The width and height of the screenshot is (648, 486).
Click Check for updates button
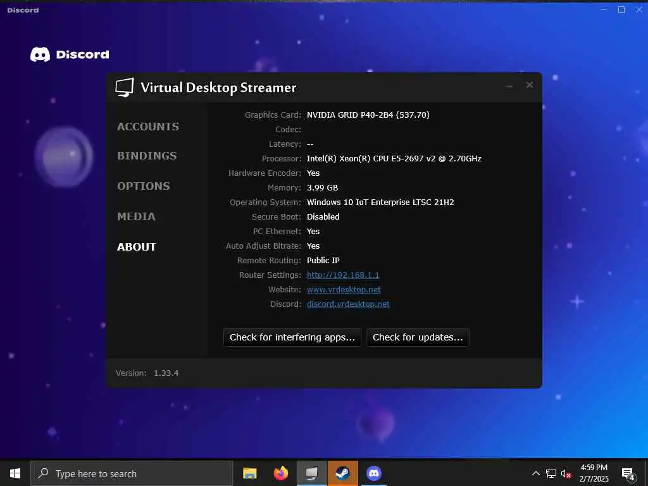coord(418,337)
